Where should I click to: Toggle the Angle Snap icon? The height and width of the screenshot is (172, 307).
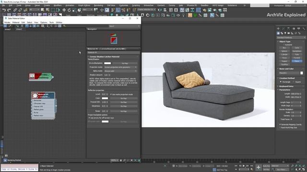tap(118, 10)
